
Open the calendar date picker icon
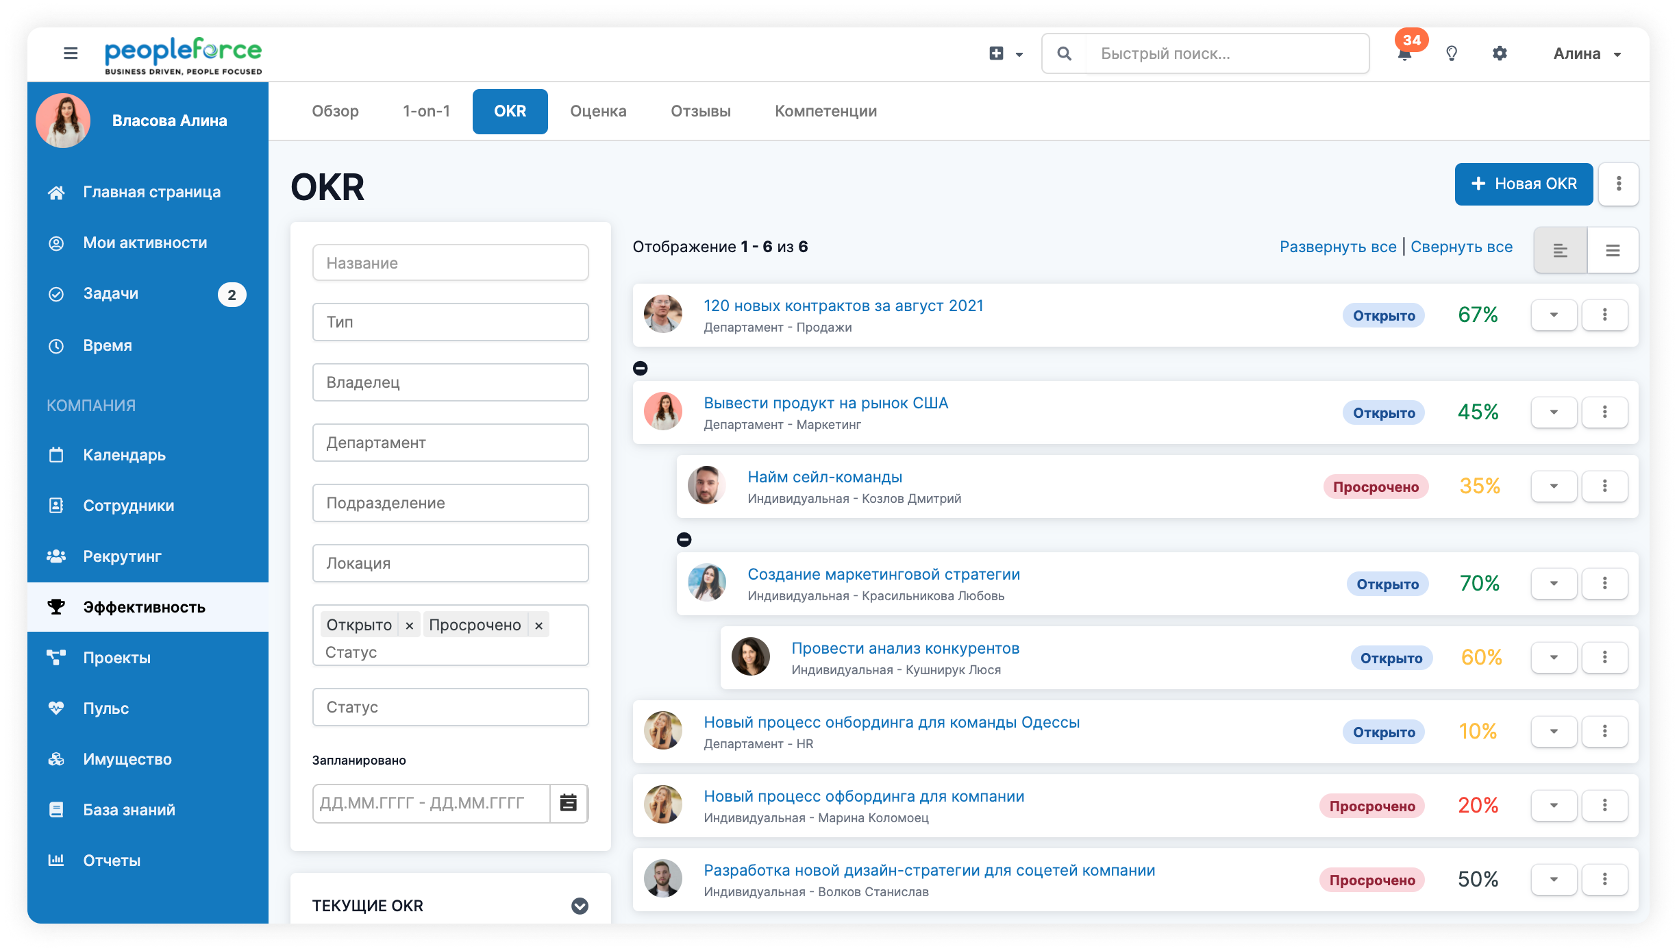[x=569, y=803]
